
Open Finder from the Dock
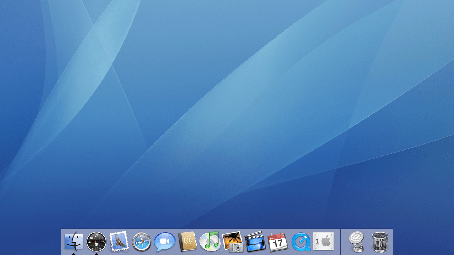pos(74,242)
